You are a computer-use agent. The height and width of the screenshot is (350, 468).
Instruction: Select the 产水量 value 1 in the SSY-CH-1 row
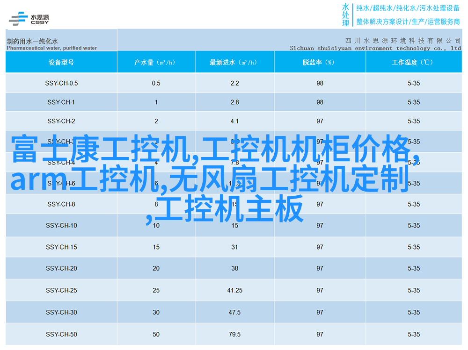[x=156, y=102]
